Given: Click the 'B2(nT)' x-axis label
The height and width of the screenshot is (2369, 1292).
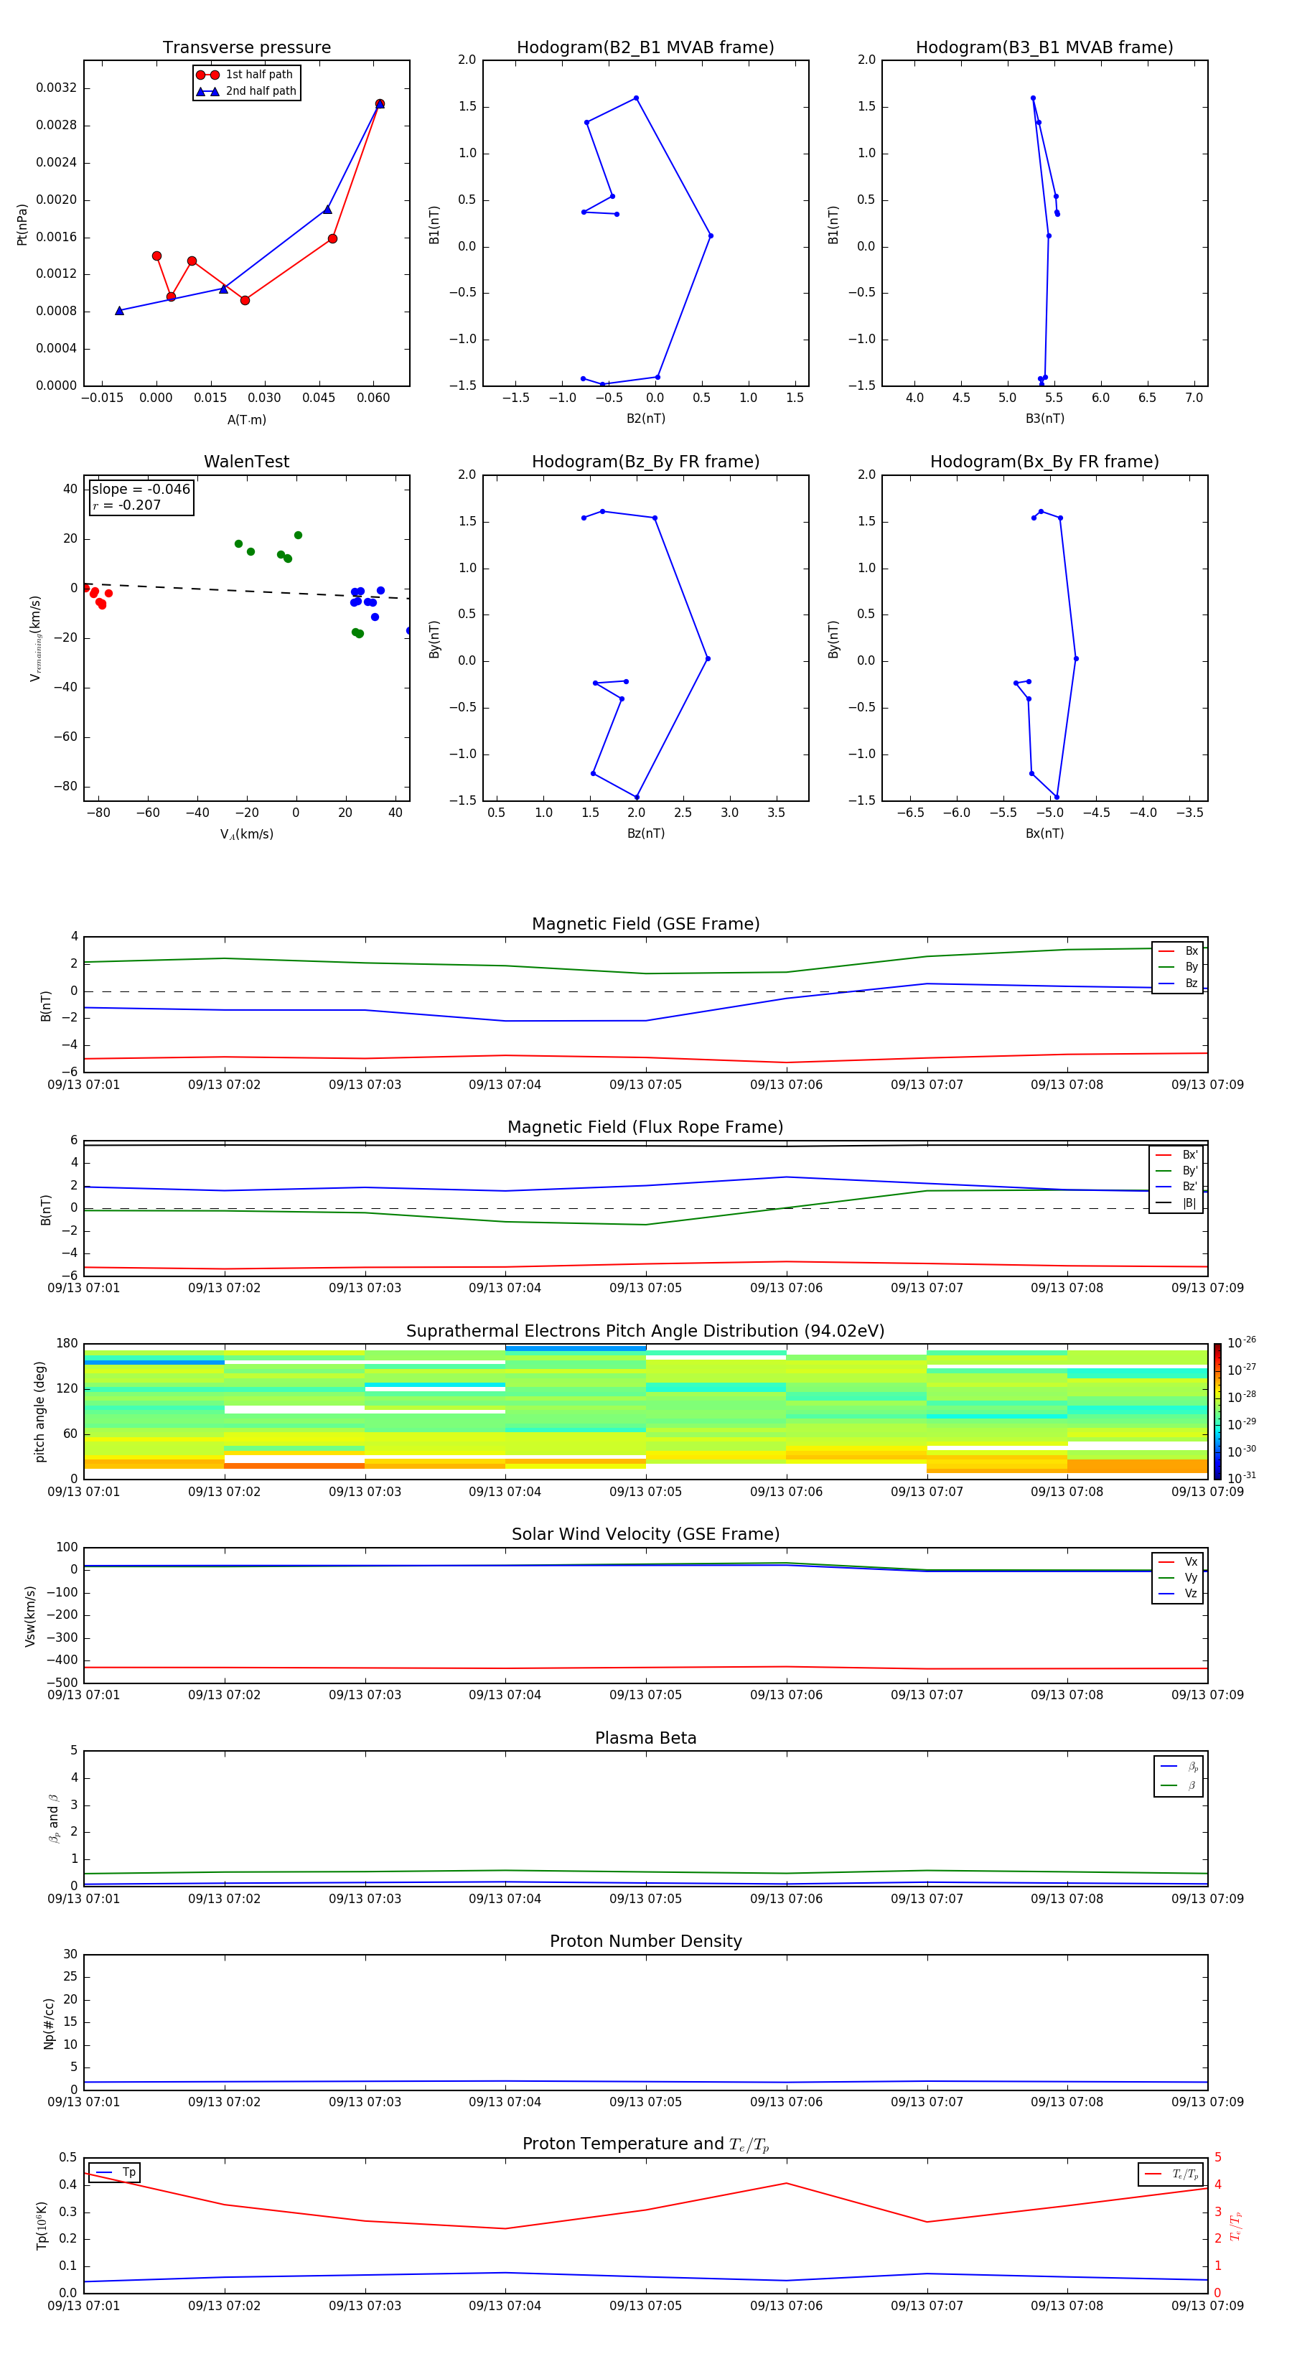Looking at the screenshot, I should 645,419.
